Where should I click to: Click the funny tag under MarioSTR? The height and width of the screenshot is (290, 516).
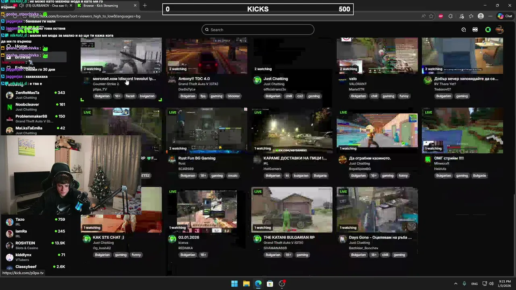tap(404, 96)
